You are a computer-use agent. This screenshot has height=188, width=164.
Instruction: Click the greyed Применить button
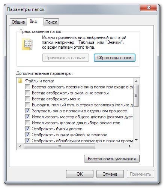[x=140, y=174]
